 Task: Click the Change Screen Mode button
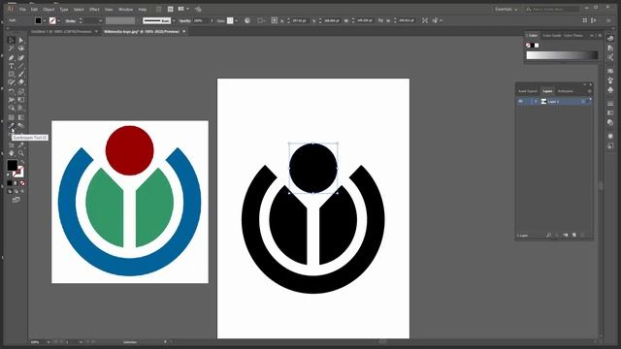(x=16, y=200)
